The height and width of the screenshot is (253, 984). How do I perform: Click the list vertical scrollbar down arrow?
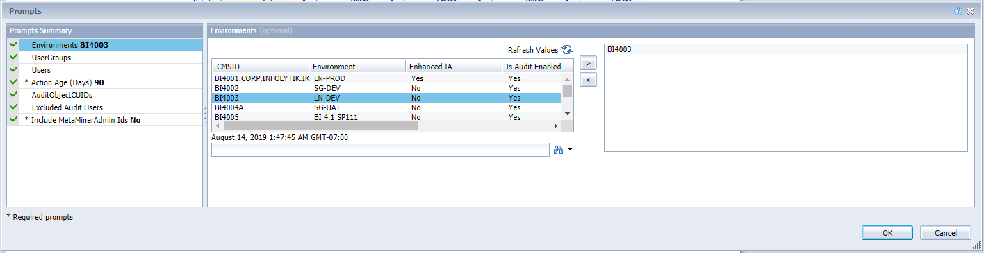click(567, 114)
